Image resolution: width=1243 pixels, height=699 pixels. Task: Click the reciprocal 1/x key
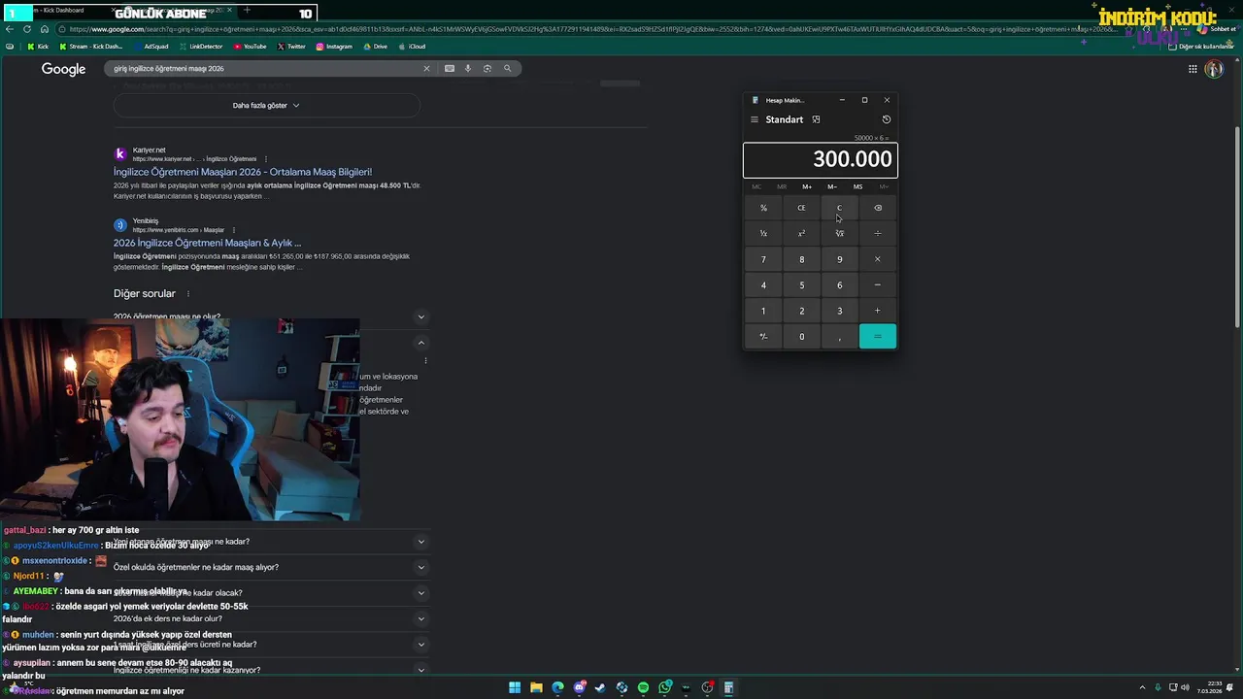pos(763,233)
